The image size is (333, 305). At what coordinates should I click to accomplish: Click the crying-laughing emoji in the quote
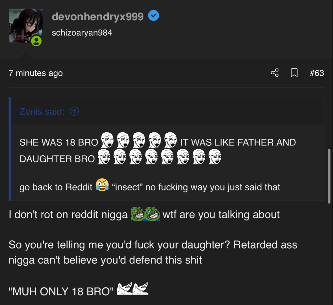point(102,185)
